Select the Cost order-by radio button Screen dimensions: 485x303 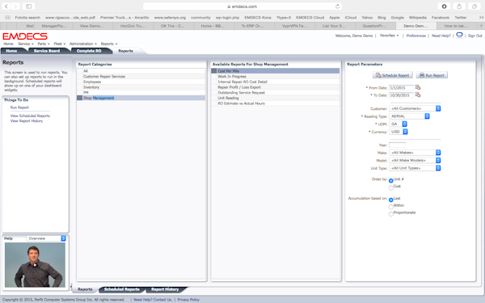point(391,187)
